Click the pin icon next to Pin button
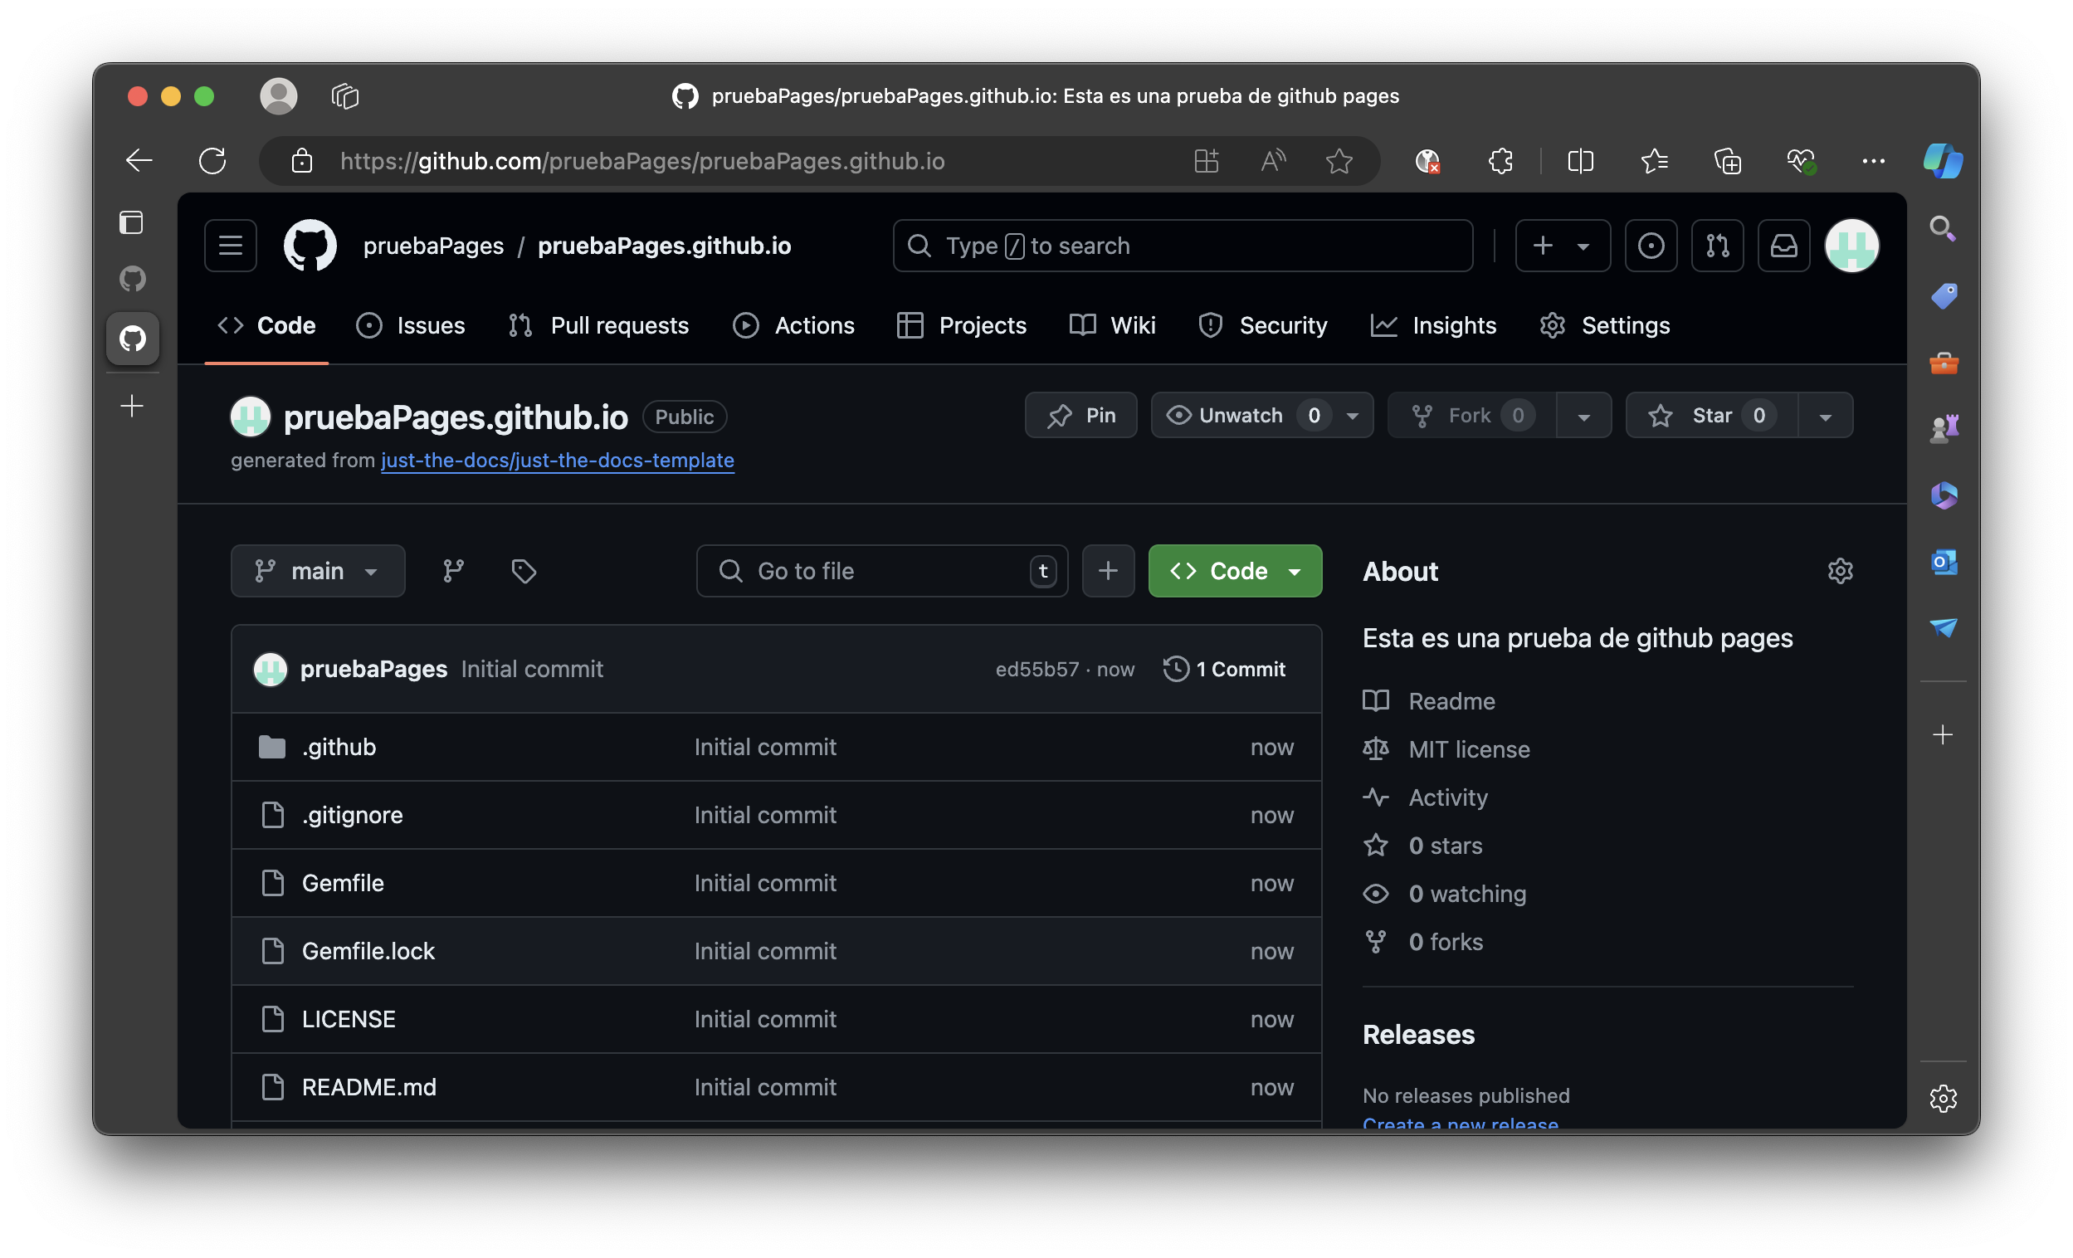The width and height of the screenshot is (2073, 1258). pos(1059,414)
